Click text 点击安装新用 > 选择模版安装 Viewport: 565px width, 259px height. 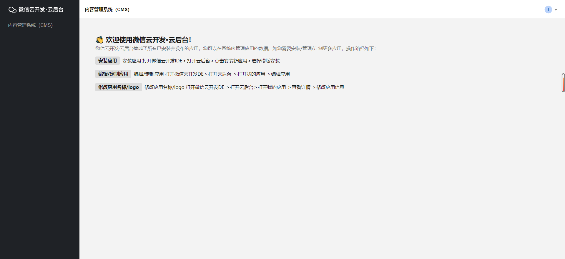[247, 61]
